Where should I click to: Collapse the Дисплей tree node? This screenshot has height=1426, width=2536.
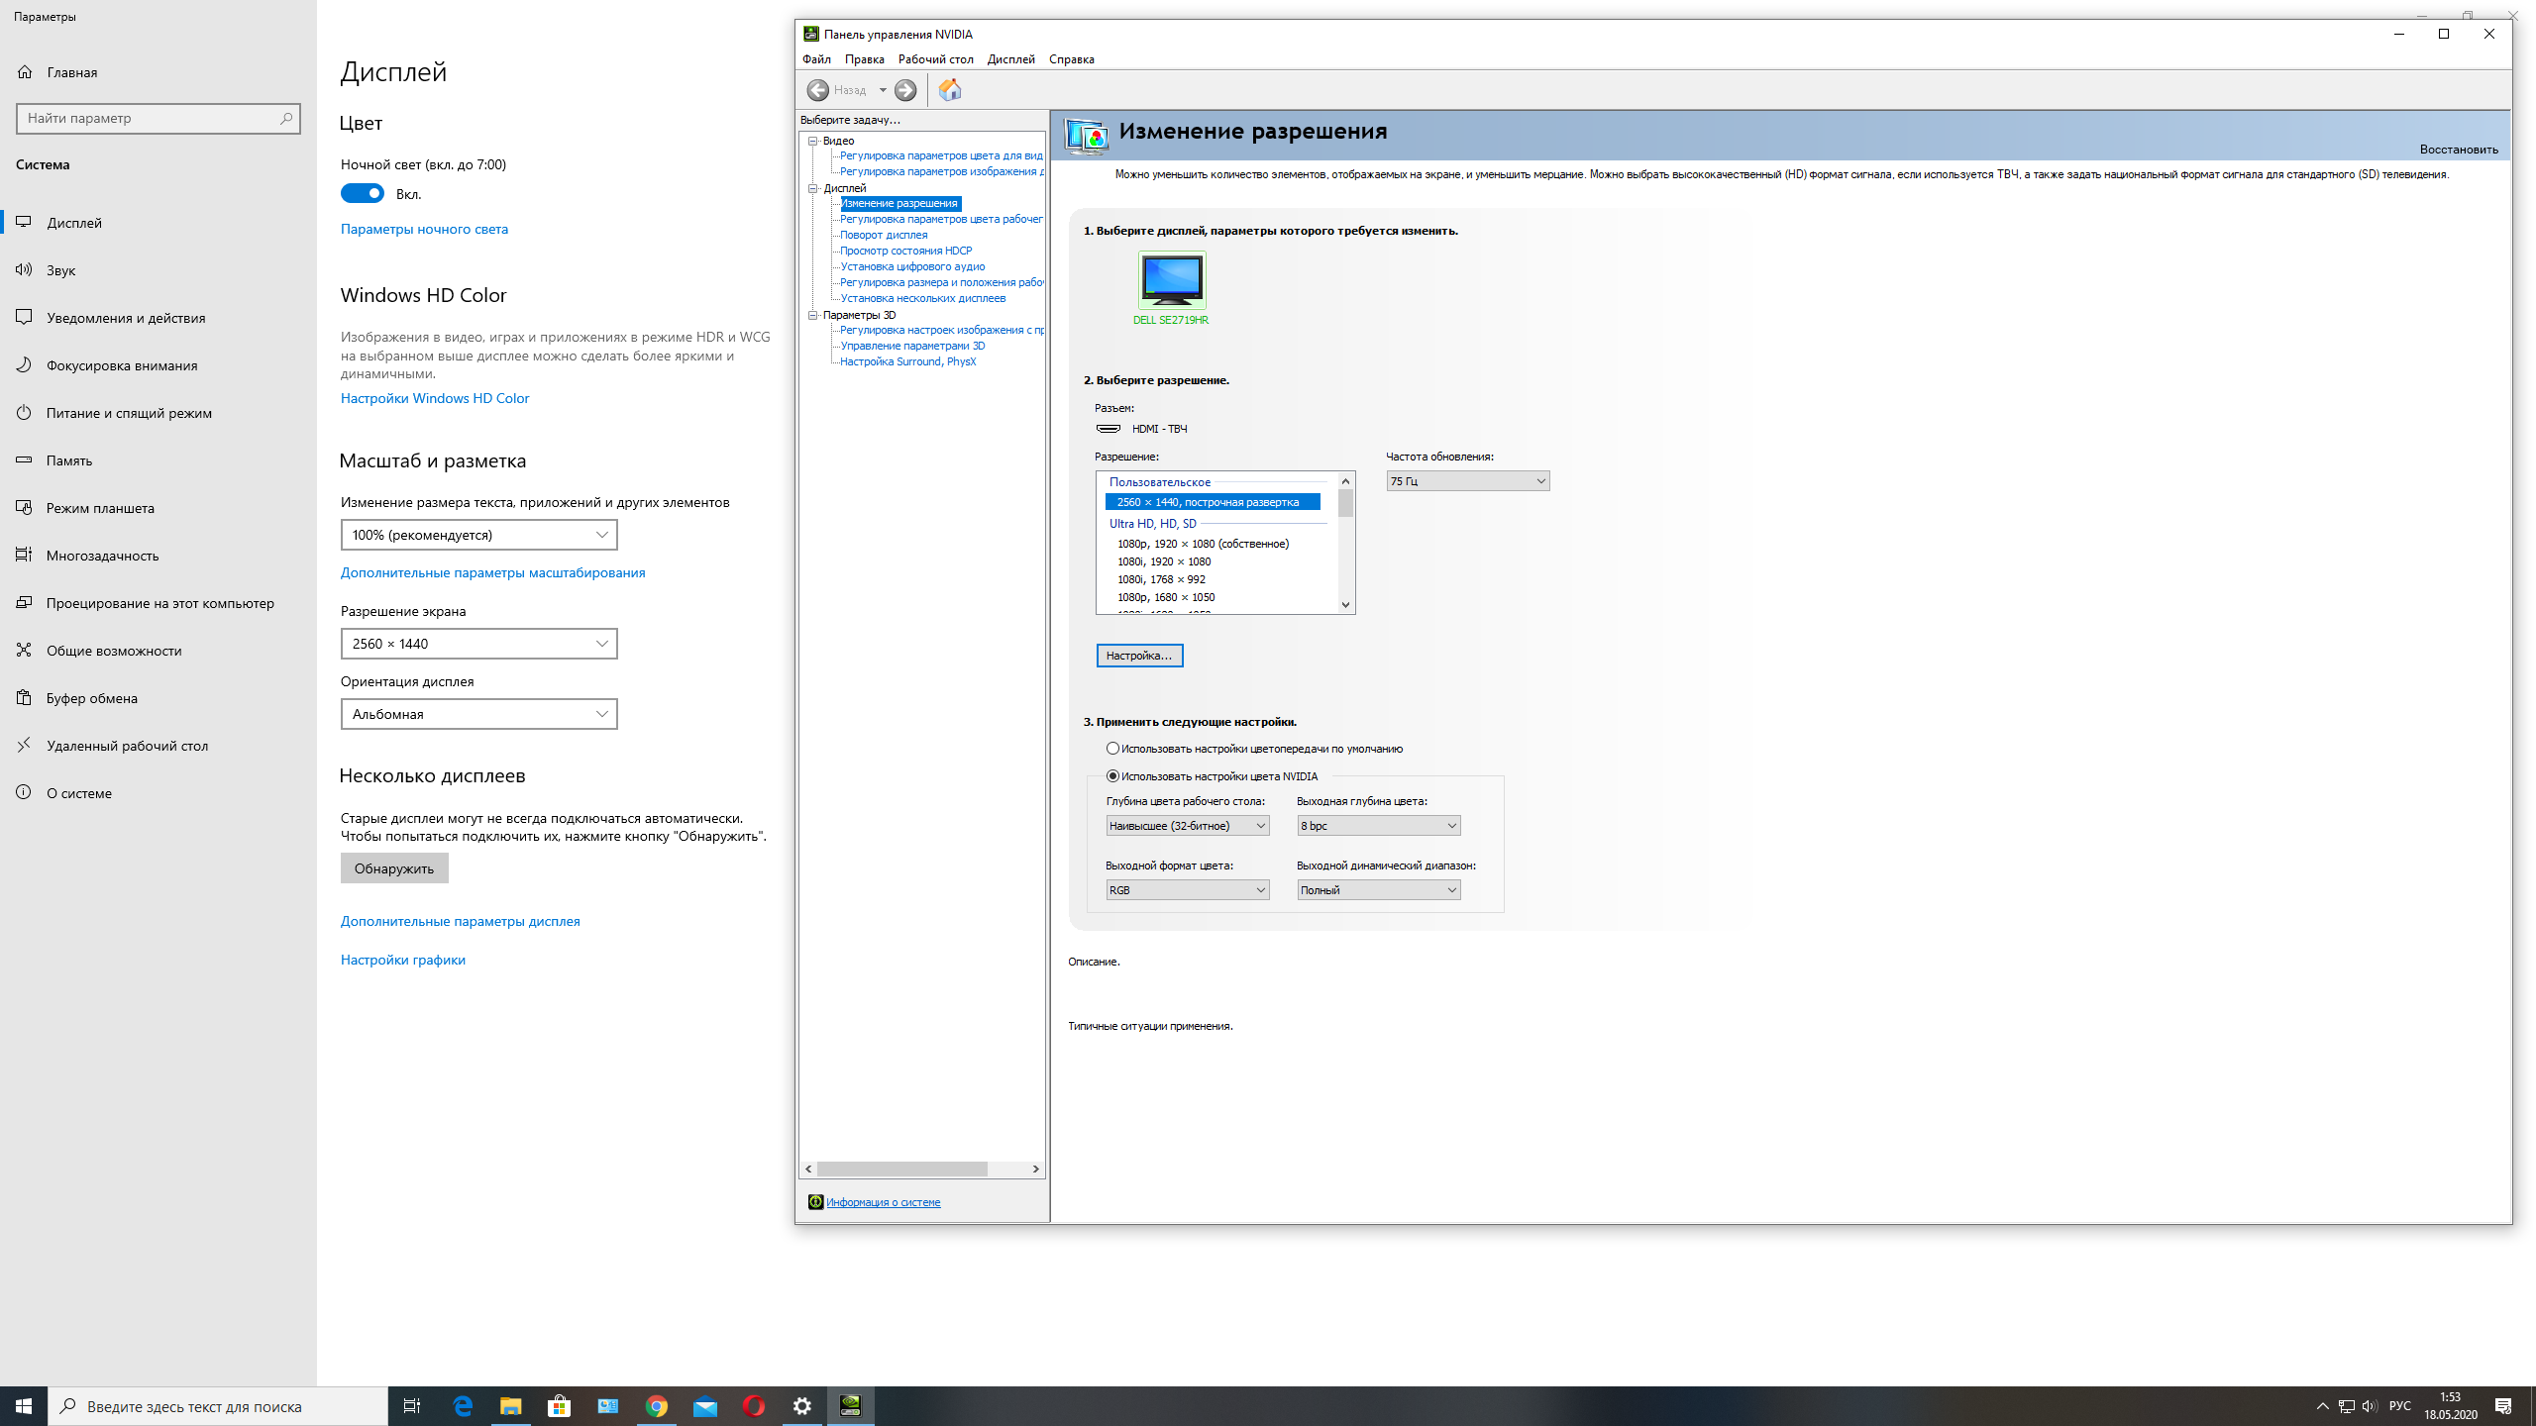(x=813, y=188)
